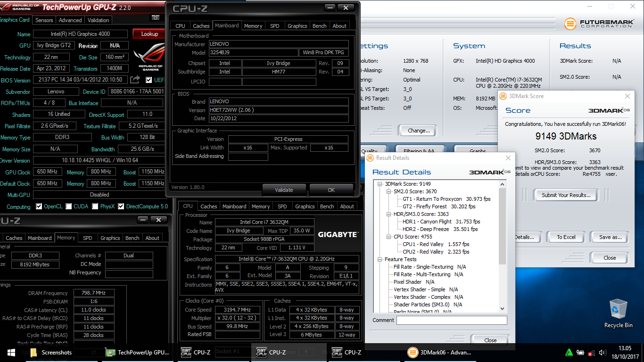Collapse the Feature Tests tree node

pyautogui.click(x=380, y=259)
